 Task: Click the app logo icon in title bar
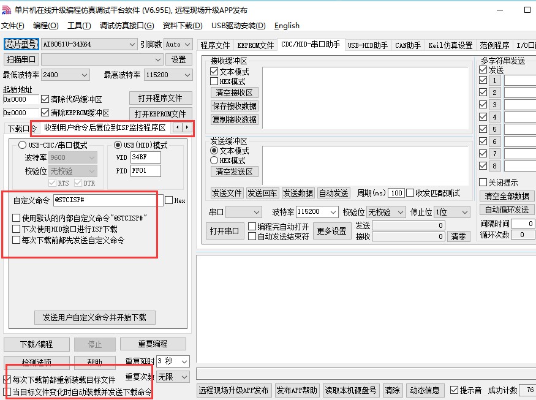[6, 10]
